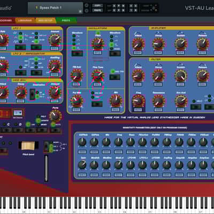Click the Filter Attack knob
Screen dimensions: 214x214
click(138, 75)
